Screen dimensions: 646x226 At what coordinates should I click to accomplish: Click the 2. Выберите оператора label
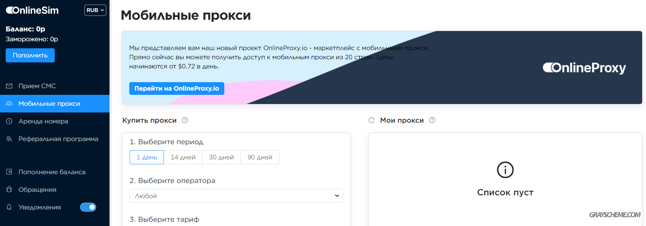(x=172, y=181)
